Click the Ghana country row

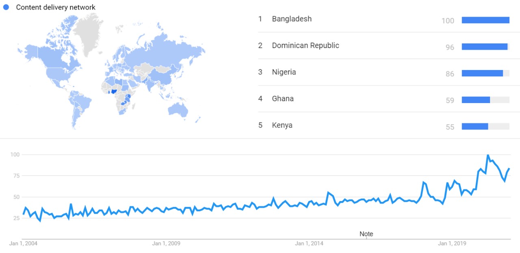(x=283, y=99)
